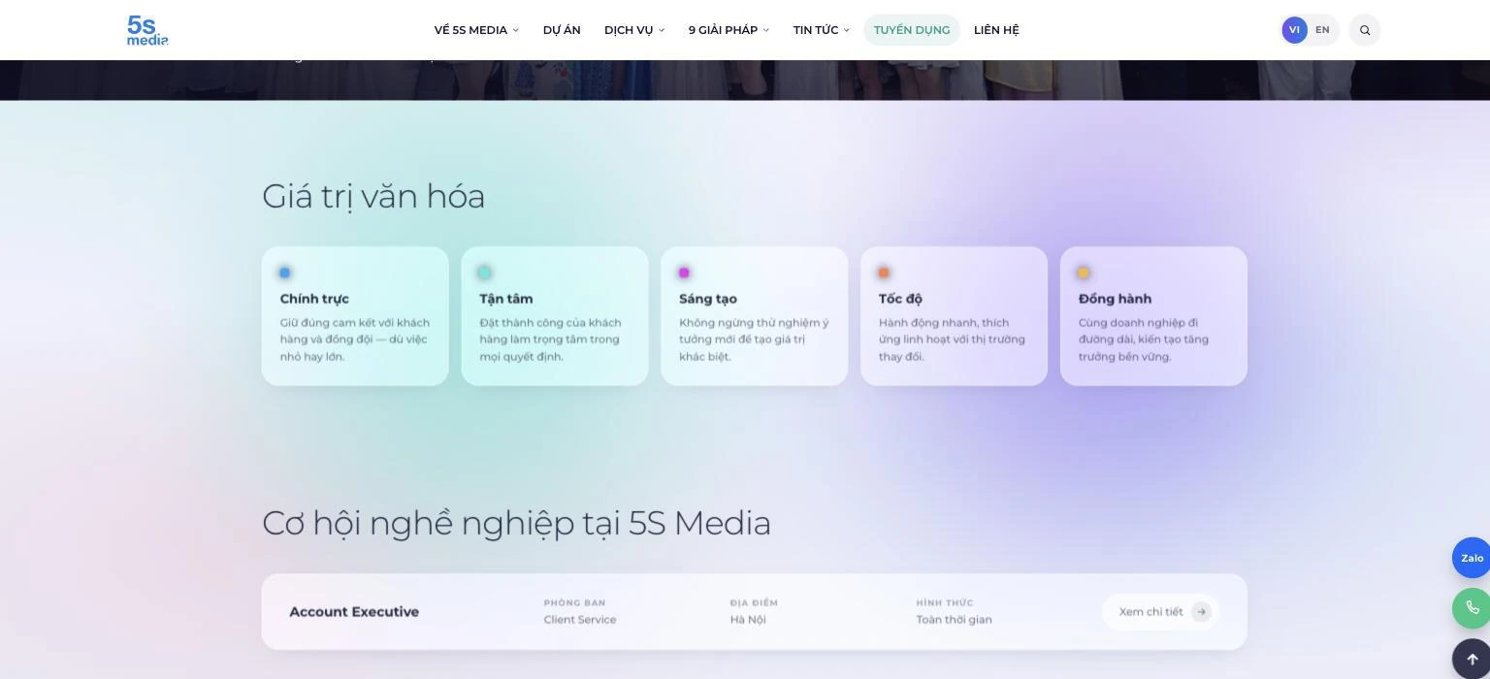Select the Tận tâm value card
Screen dimensions: 1490x679
click(x=555, y=316)
